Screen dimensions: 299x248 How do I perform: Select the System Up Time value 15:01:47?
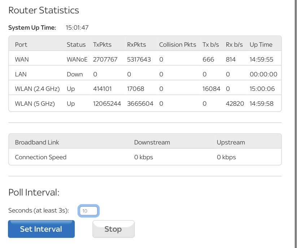77,28
